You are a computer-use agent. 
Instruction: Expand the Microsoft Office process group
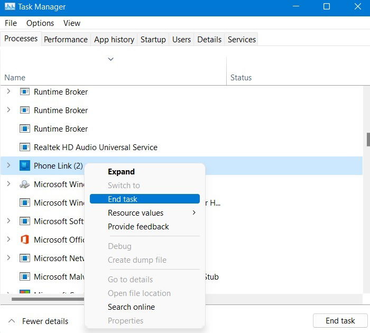point(8,240)
